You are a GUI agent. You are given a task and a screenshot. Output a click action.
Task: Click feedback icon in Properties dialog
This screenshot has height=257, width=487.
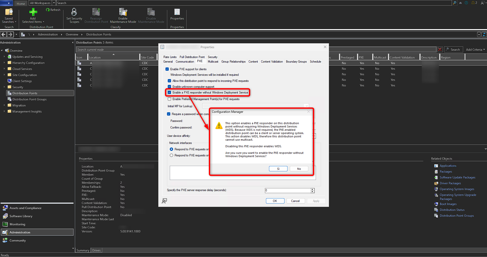(x=164, y=201)
